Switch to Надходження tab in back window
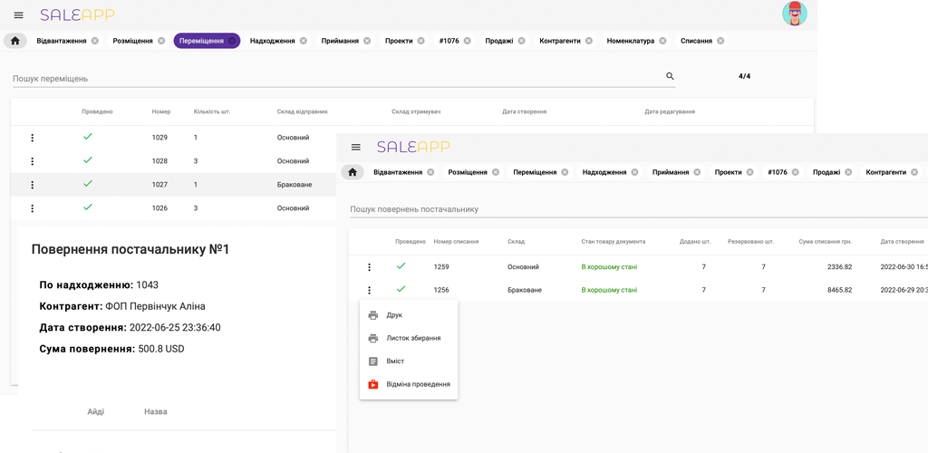928x453 pixels. [272, 41]
